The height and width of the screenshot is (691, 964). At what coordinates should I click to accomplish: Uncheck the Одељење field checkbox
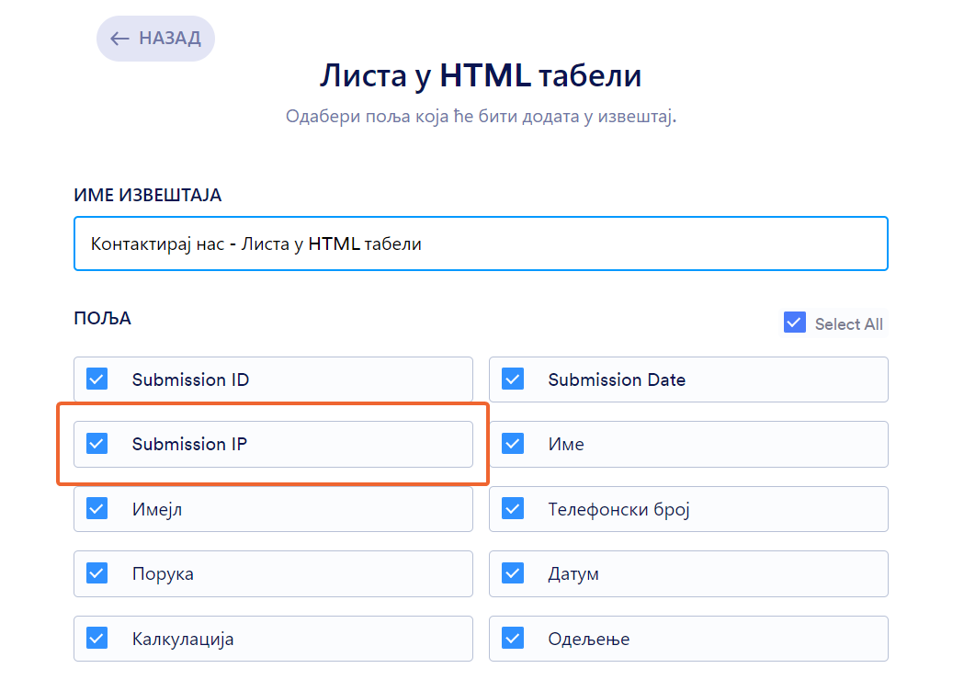coord(513,639)
